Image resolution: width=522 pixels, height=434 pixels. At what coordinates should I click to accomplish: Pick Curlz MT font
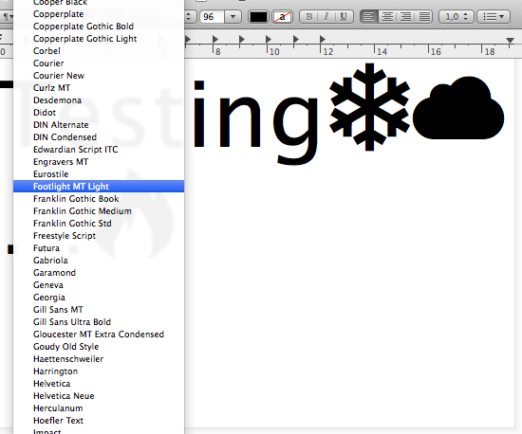pyautogui.click(x=99, y=88)
